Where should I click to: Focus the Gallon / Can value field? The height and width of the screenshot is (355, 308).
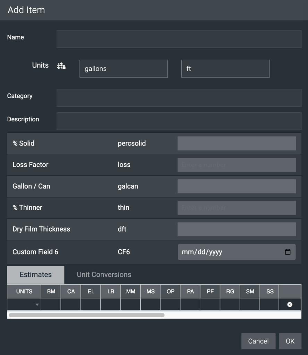pos(236,186)
